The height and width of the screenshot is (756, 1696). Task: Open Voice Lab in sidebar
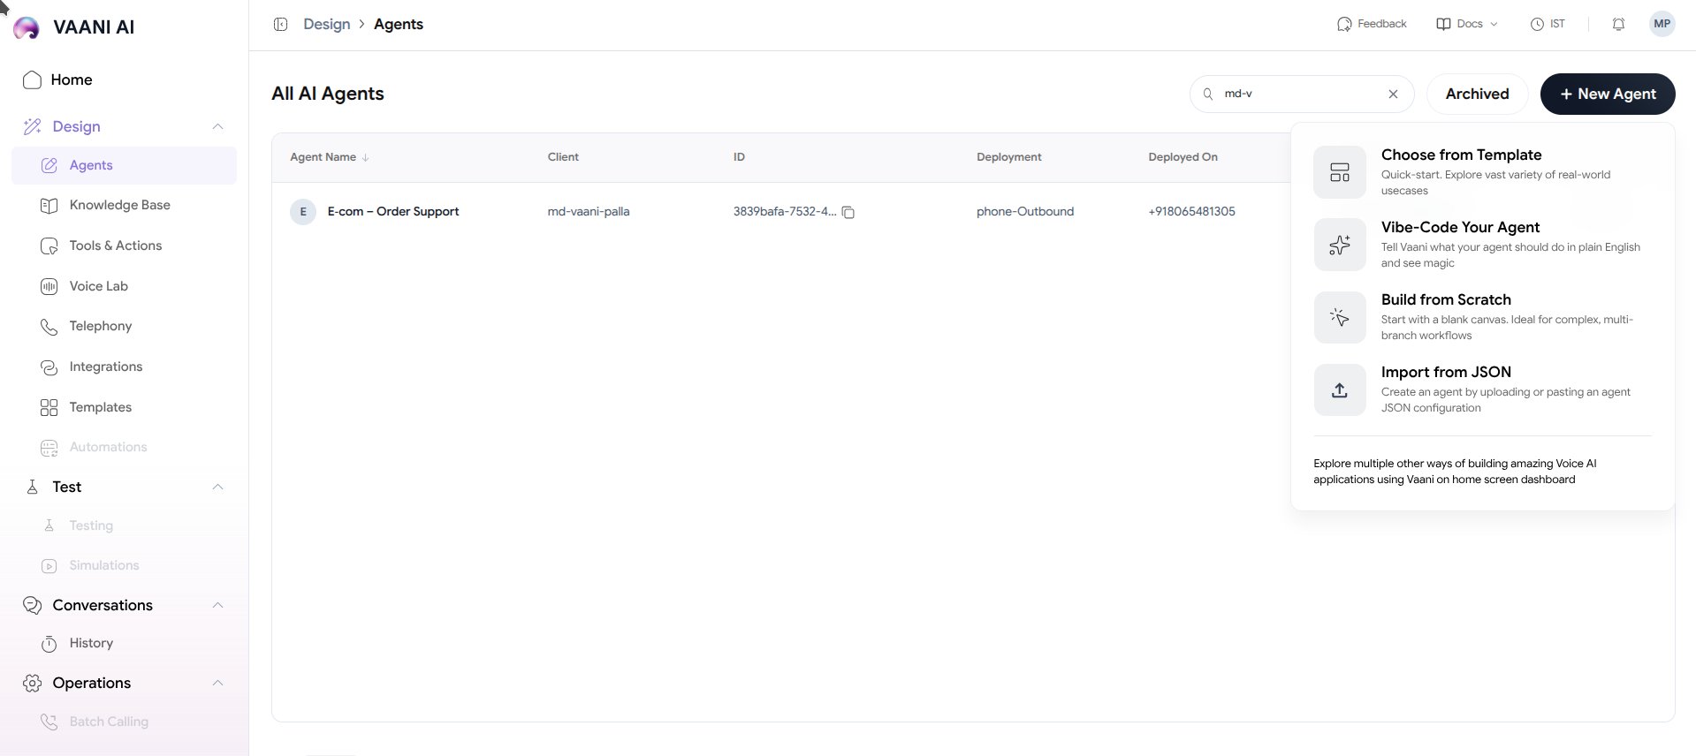point(124,286)
